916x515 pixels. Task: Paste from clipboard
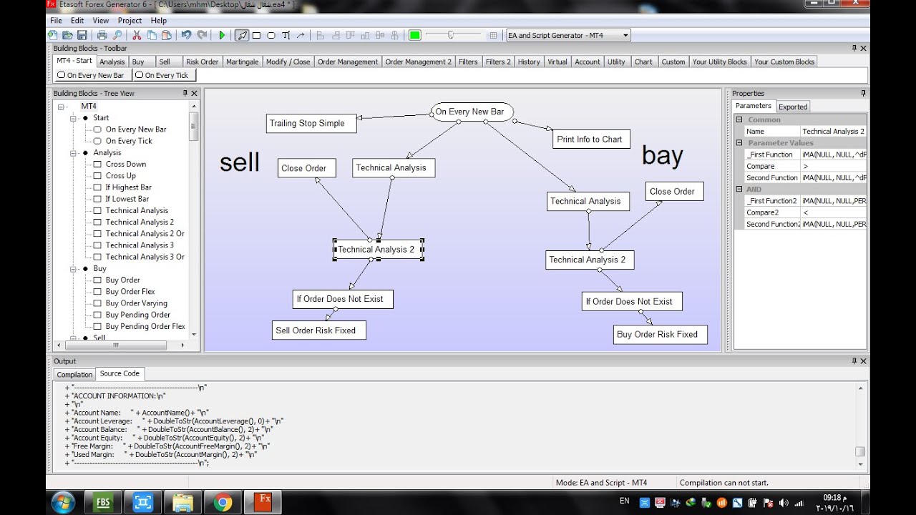166,35
